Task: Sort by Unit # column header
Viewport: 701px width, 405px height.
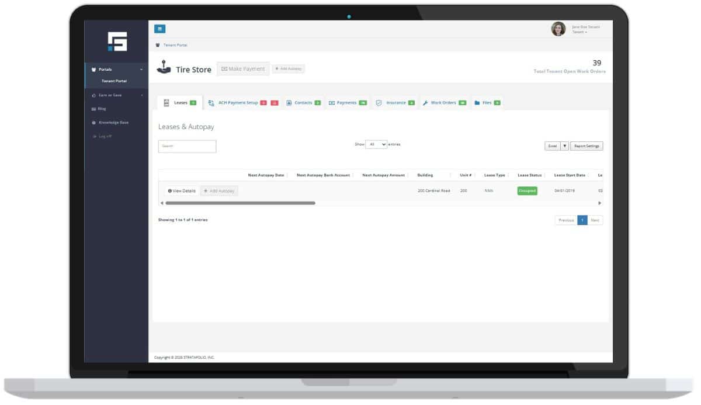Action: pos(466,175)
